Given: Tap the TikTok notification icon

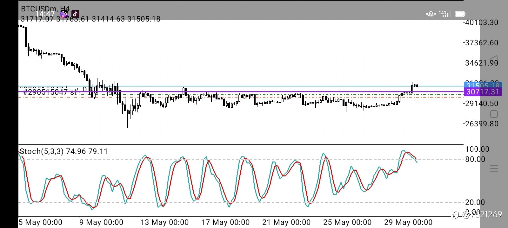Looking at the screenshot, I should click(x=75, y=14).
